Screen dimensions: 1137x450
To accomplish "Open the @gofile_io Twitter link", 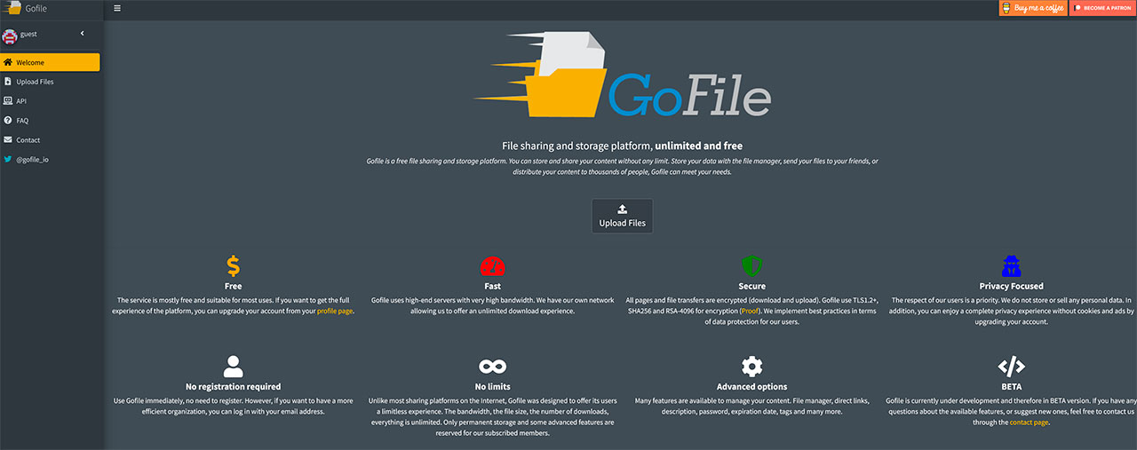I will (51, 160).
